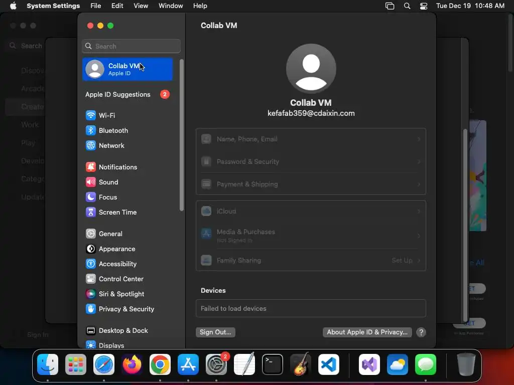
Task: Click the Sign Out button
Action: tap(215, 332)
